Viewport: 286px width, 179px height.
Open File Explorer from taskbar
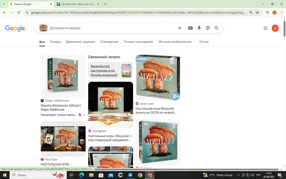91,175
